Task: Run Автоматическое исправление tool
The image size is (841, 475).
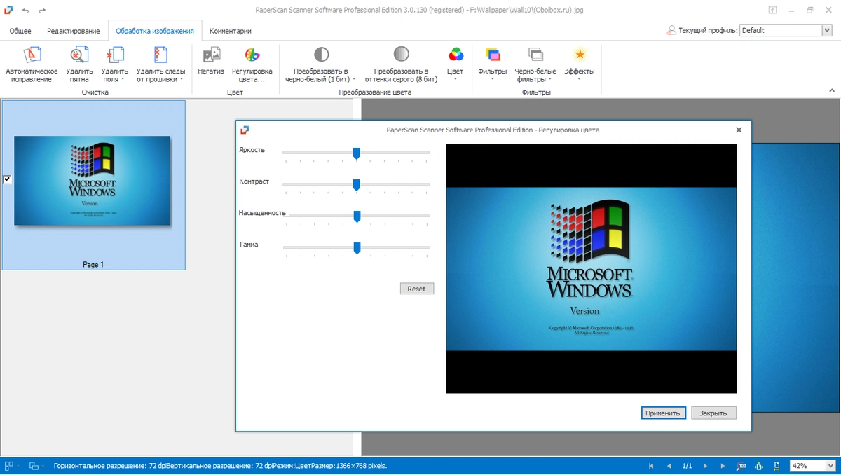Action: point(32,65)
